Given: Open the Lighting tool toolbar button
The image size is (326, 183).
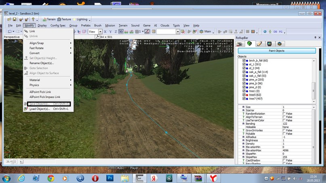Looking at the screenshot, I should point(80,19).
